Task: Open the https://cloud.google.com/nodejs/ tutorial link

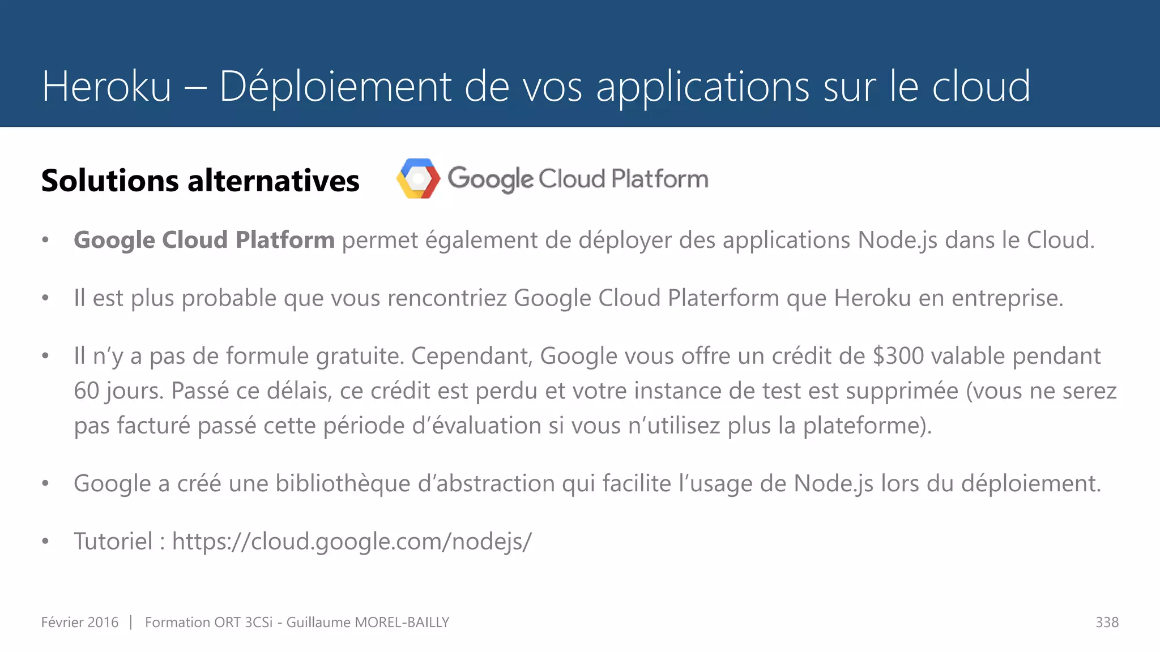Action: pos(352,542)
